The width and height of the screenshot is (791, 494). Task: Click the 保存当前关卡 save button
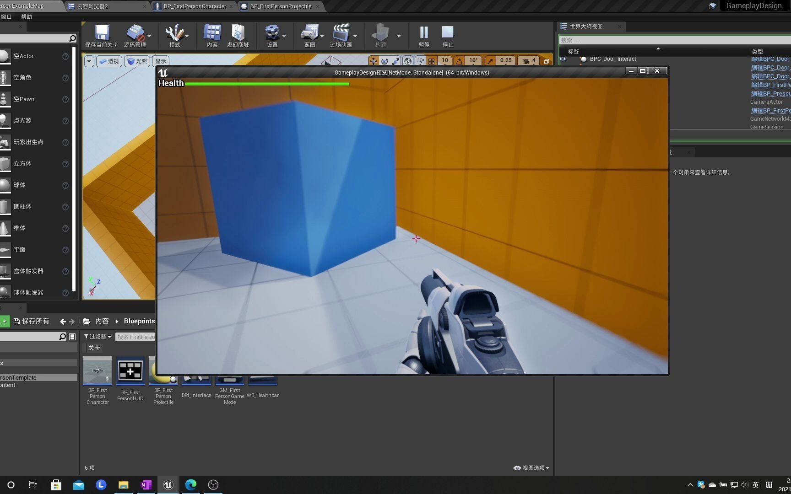click(x=102, y=36)
